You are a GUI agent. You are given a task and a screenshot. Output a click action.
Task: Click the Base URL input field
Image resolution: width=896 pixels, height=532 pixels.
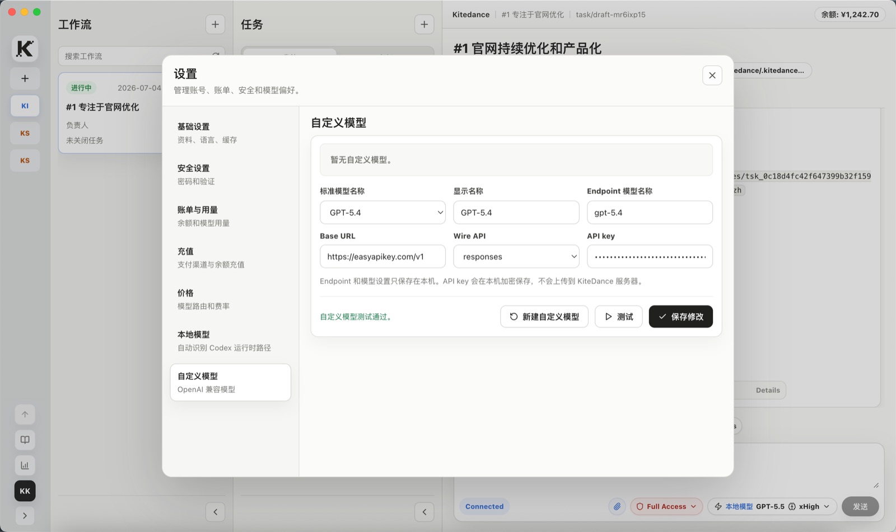coord(382,257)
